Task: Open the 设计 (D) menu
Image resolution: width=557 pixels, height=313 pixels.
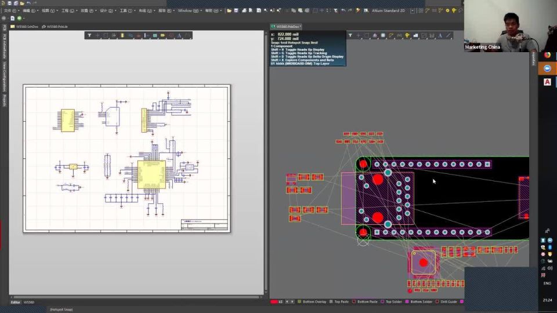Action: [107, 10]
